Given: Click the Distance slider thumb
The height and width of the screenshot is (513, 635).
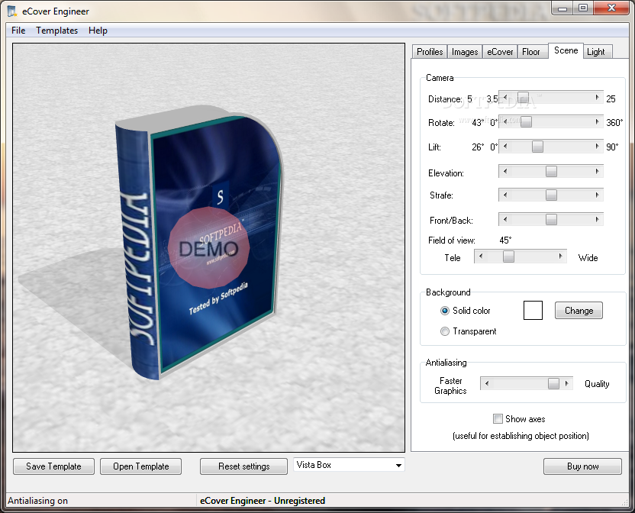Looking at the screenshot, I should [523, 98].
